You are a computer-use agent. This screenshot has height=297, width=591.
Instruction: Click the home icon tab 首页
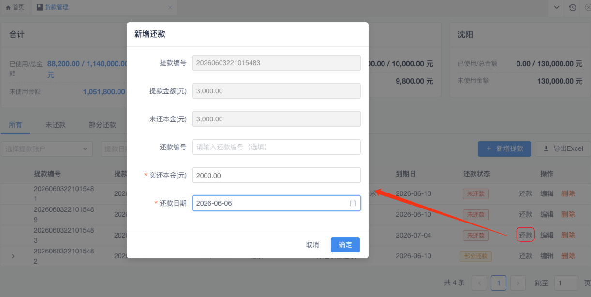click(15, 7)
